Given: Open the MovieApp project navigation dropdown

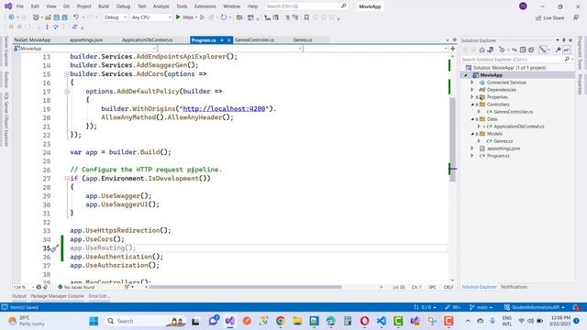Looking at the screenshot, I should pyautogui.click(x=84, y=49).
